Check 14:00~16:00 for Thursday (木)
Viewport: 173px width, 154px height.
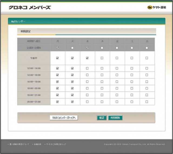[102, 75]
